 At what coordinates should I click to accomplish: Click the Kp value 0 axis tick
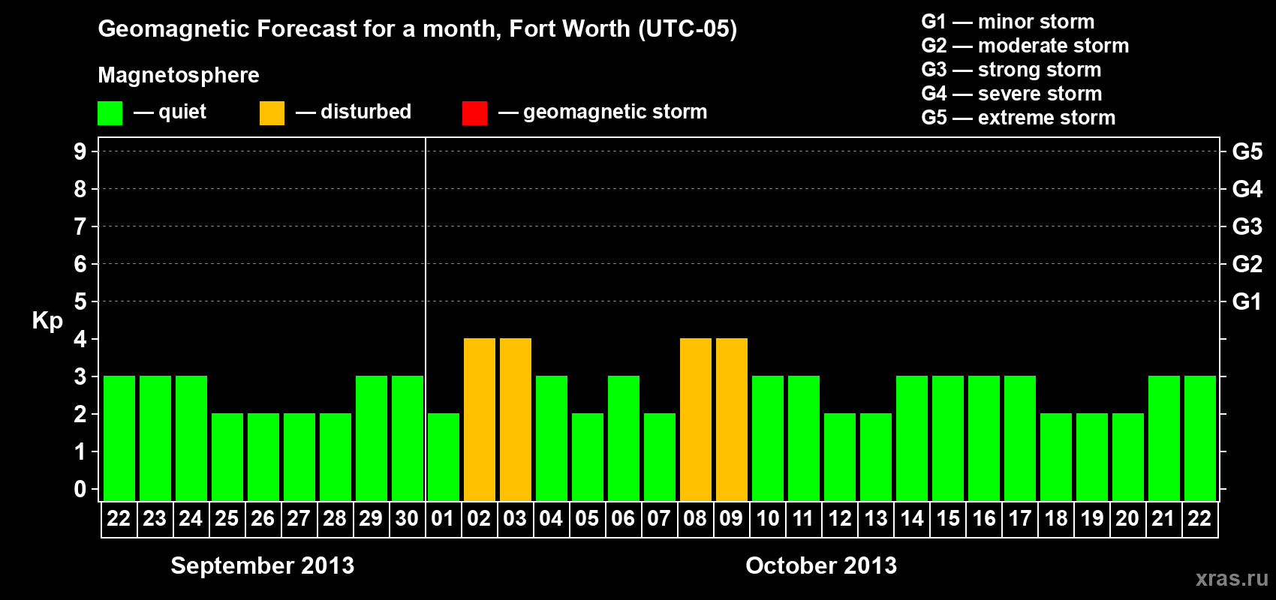80,489
